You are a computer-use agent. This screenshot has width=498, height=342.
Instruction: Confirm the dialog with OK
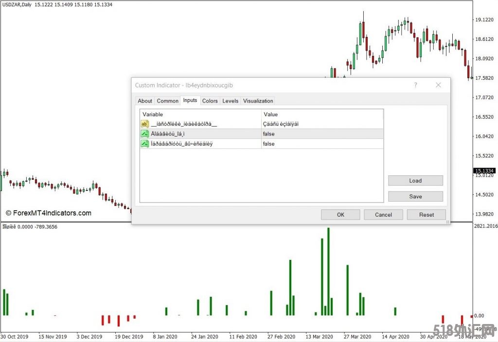(x=340, y=215)
